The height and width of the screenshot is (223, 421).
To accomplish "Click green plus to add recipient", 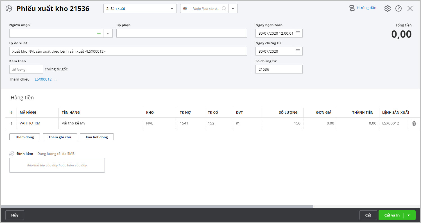I will click(x=99, y=33).
